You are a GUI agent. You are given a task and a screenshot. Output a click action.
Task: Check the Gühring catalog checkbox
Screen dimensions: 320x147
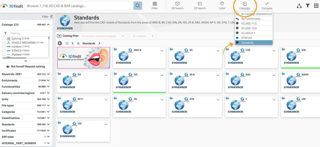pos(4,39)
